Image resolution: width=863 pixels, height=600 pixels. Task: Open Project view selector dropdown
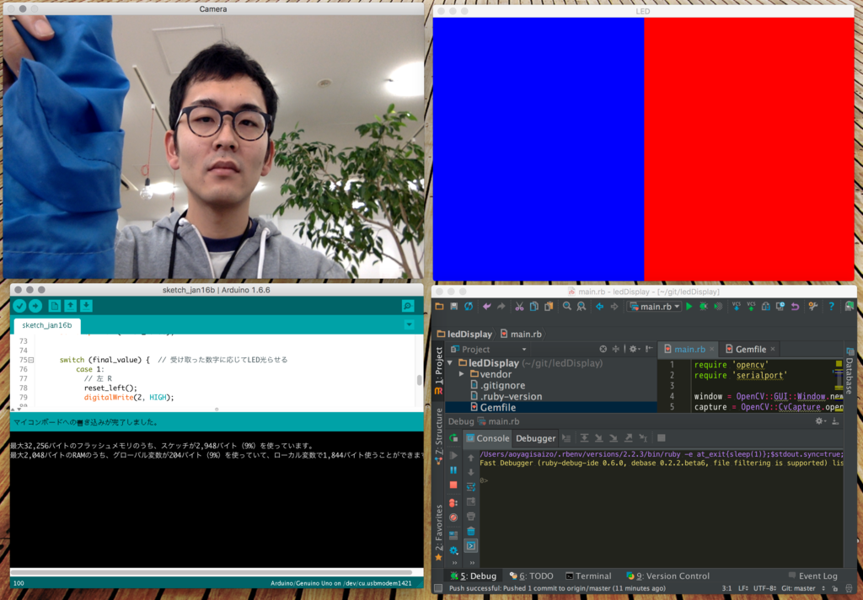[x=490, y=350]
